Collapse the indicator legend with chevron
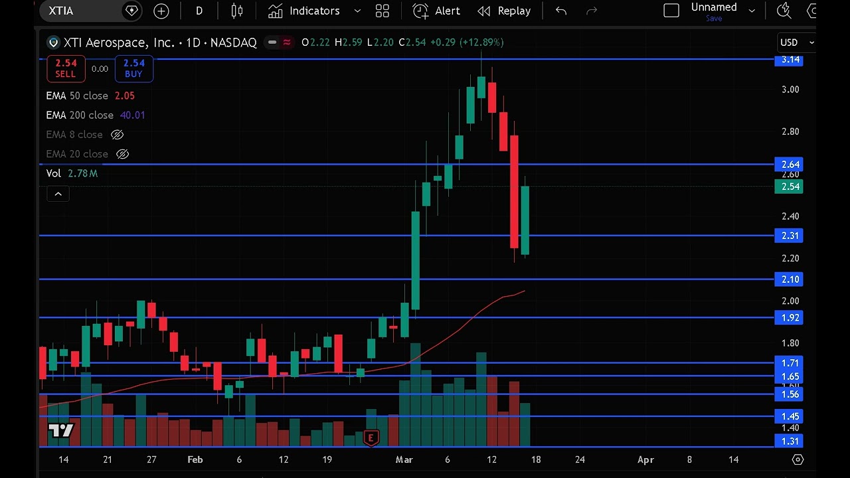Viewport: 850px width, 478px height. 58,194
